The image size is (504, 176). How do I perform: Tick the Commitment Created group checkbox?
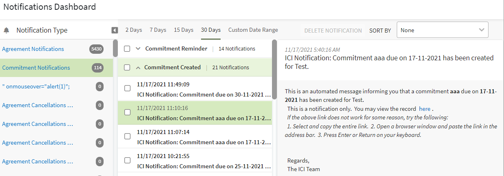(127, 67)
